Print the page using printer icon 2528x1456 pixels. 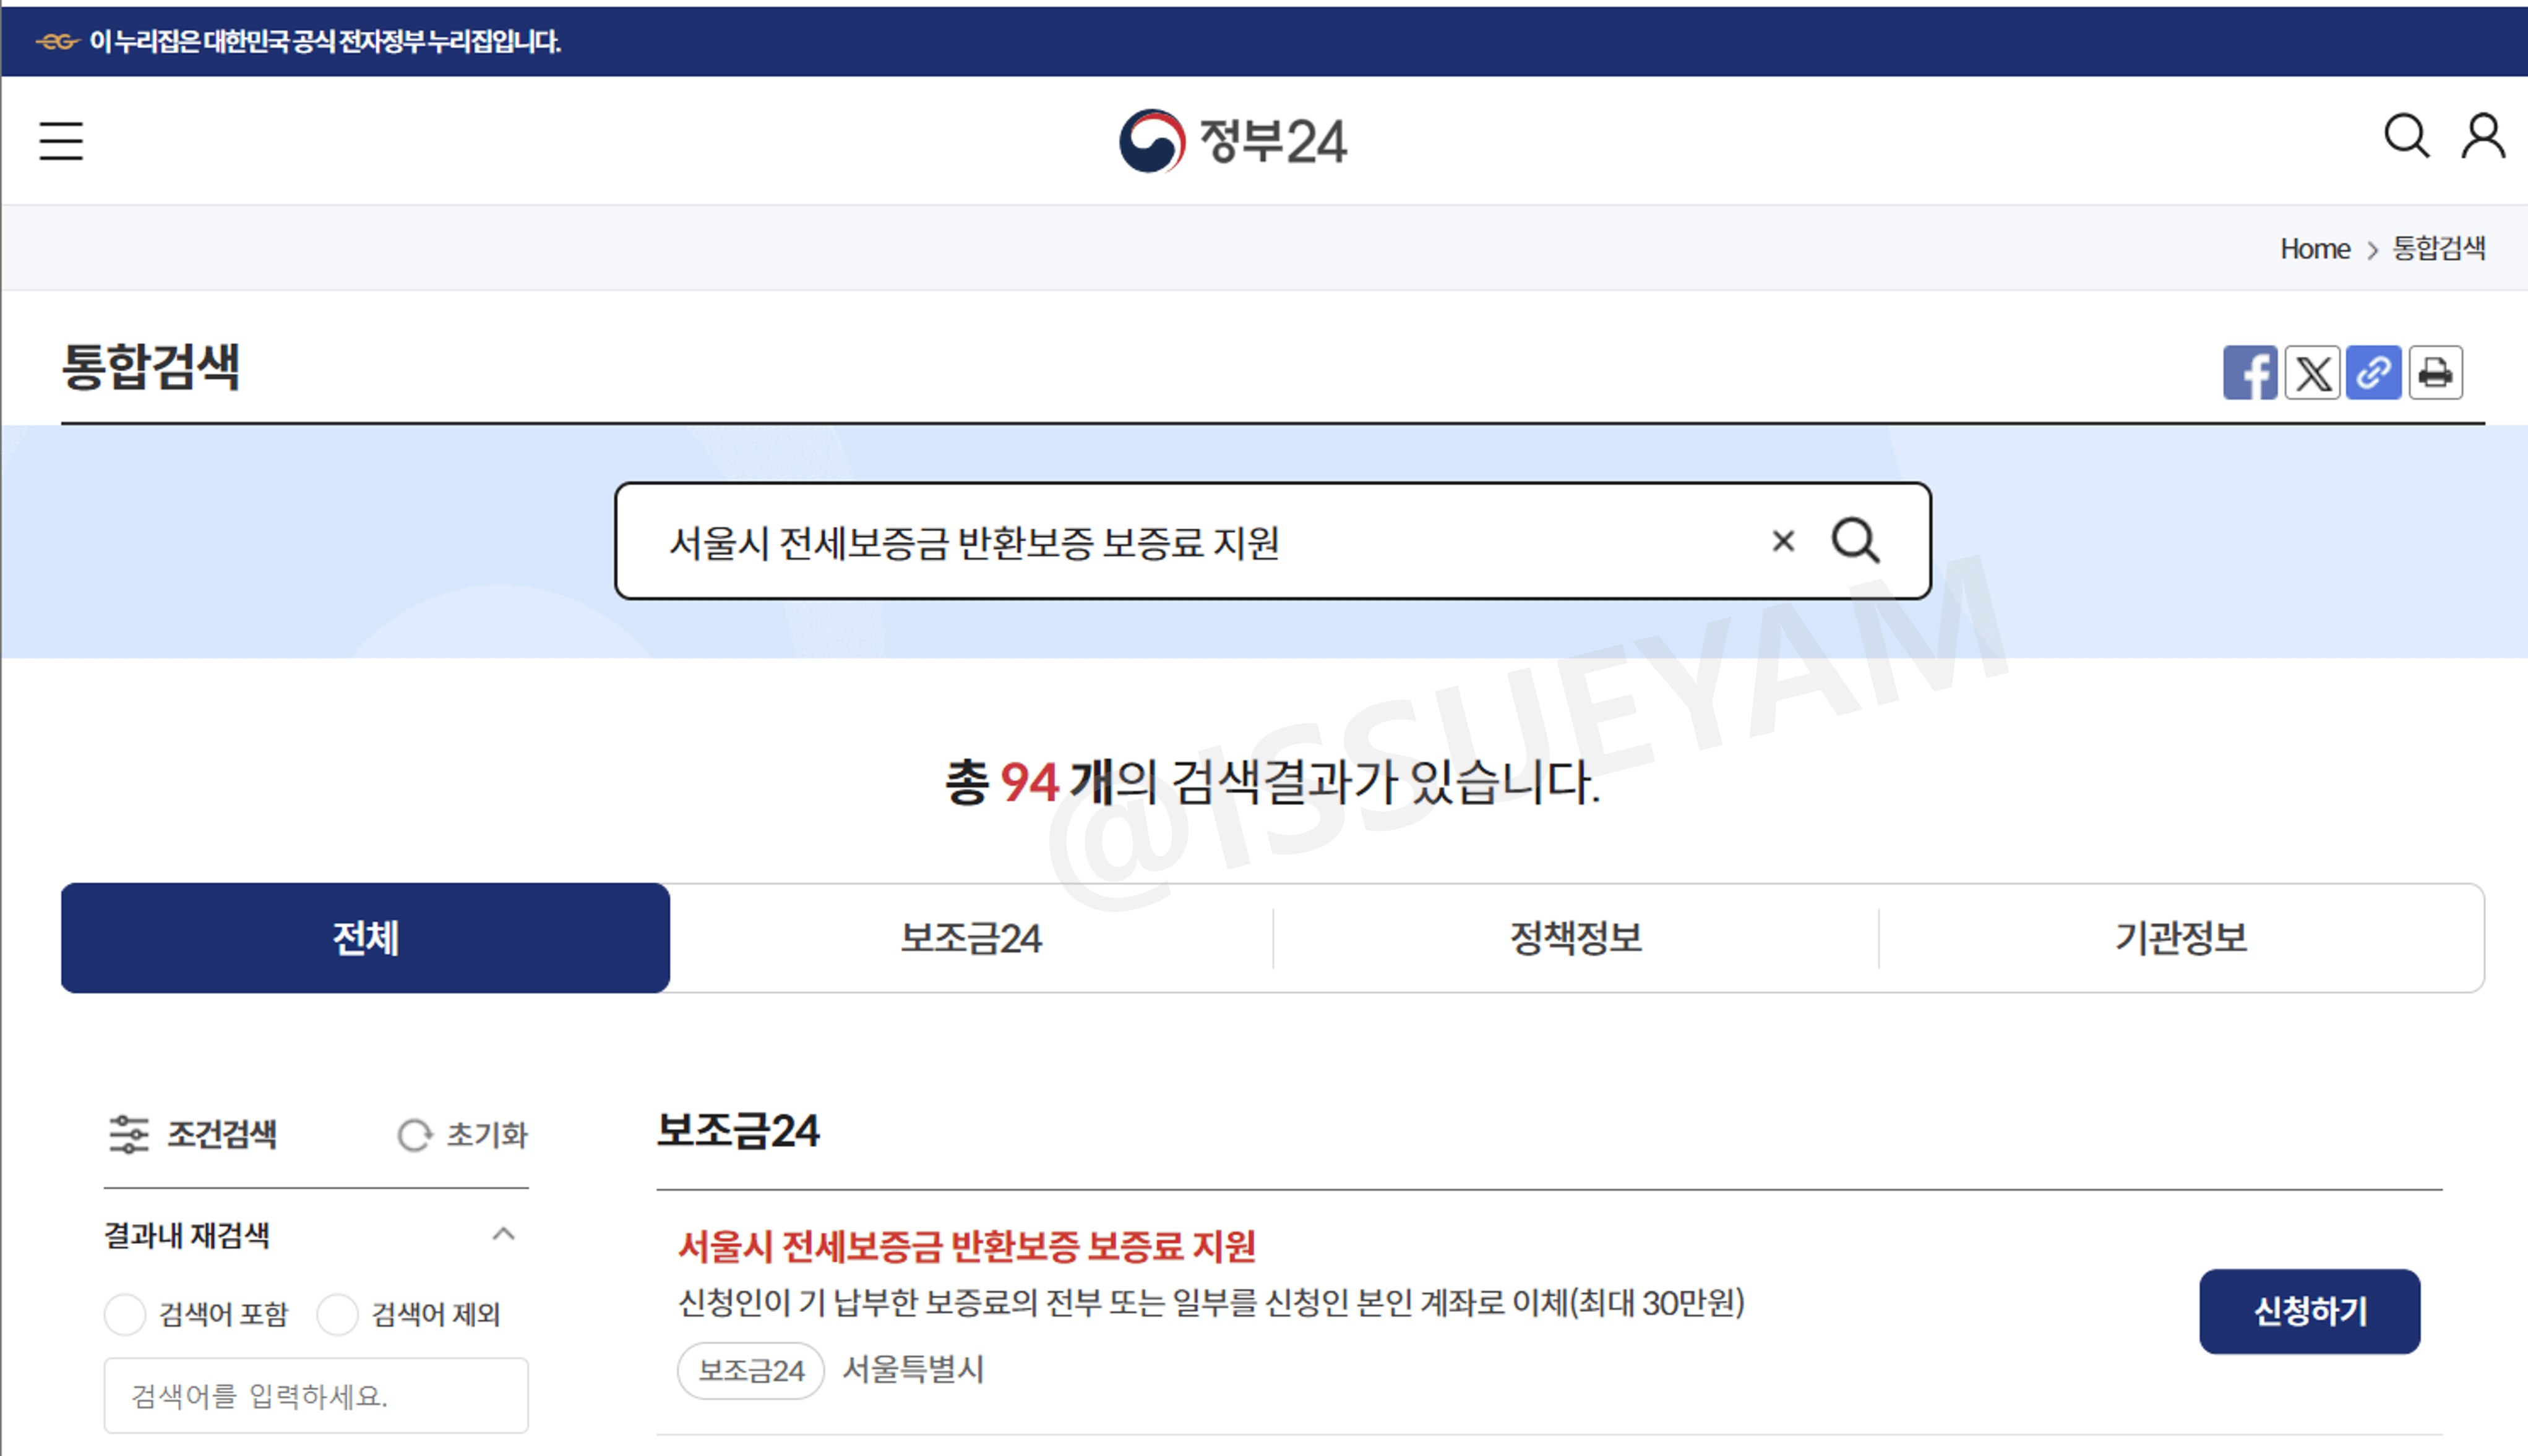click(2435, 372)
